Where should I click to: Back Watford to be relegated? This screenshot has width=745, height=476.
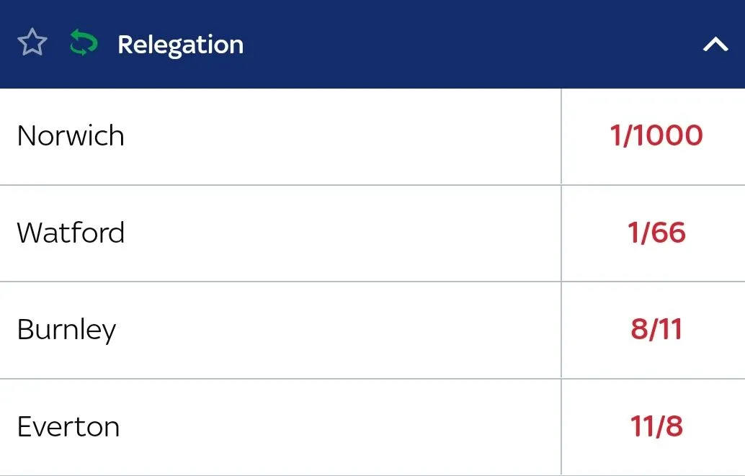coord(656,233)
